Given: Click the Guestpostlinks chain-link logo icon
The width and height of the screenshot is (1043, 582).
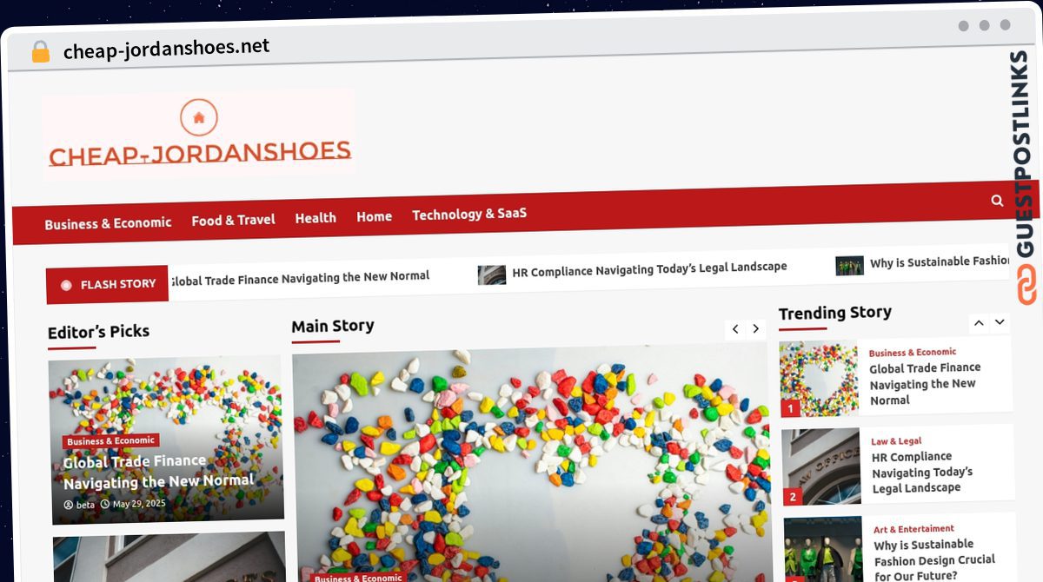Looking at the screenshot, I should [x=1027, y=286].
